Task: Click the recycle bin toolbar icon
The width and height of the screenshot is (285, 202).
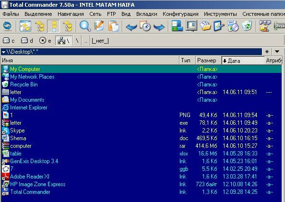Action: 247,26
